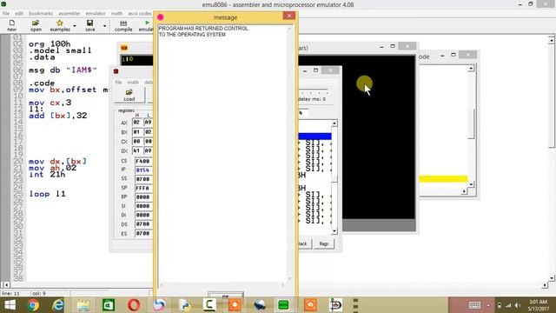Expand the examples dropdown arrow

(75, 26)
